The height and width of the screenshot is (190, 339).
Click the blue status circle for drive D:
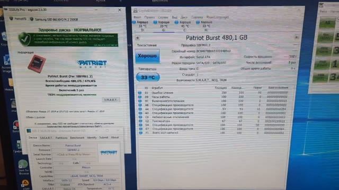(x=134, y=22)
